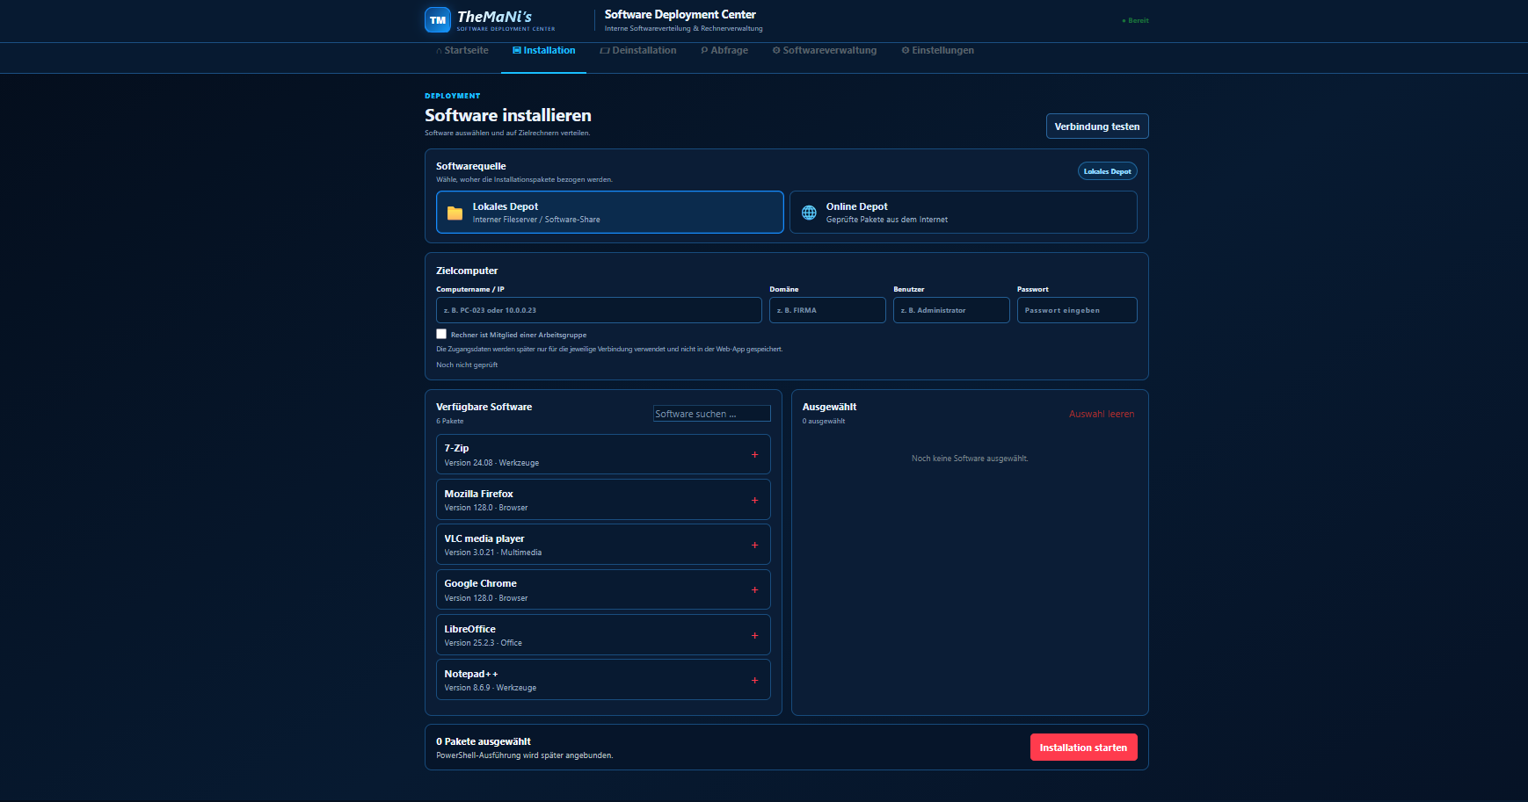The width and height of the screenshot is (1528, 802).
Task: Open the Einstellungen tab
Action: pos(938,50)
